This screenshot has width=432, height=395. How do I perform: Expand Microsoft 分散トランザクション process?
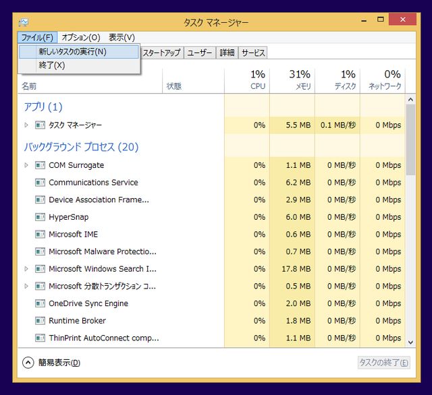[26, 286]
